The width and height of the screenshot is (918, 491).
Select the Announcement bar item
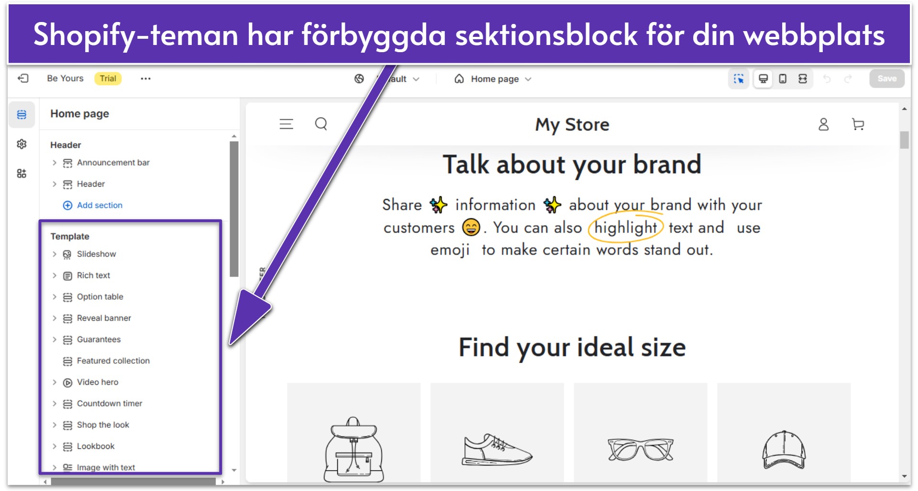click(113, 163)
